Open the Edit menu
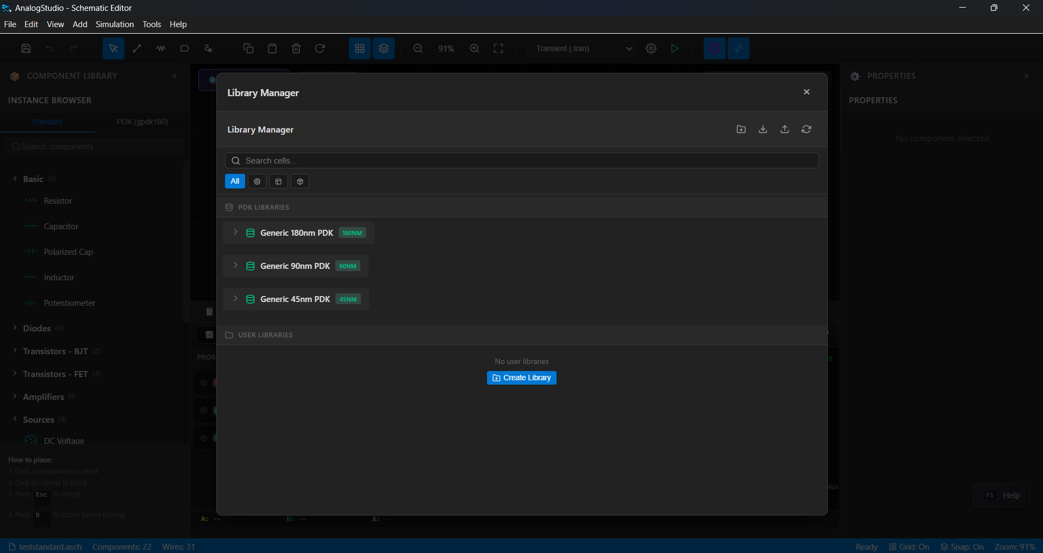Image resolution: width=1043 pixels, height=553 pixels. pyautogui.click(x=31, y=24)
